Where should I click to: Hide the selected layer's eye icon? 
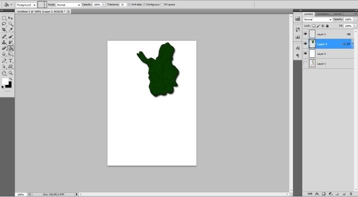coord(305,44)
